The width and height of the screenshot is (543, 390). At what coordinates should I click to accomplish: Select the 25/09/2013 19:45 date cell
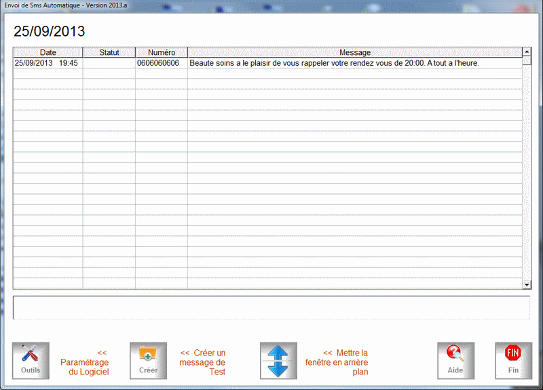[48, 63]
